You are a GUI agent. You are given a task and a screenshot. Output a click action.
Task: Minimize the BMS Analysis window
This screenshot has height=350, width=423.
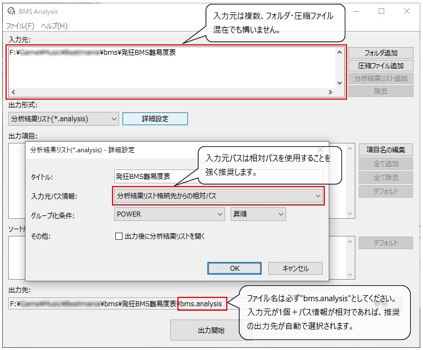click(356, 11)
